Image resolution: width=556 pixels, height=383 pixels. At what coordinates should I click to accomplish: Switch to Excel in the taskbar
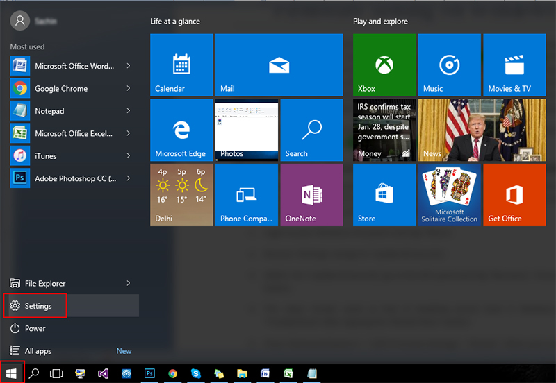click(x=288, y=373)
